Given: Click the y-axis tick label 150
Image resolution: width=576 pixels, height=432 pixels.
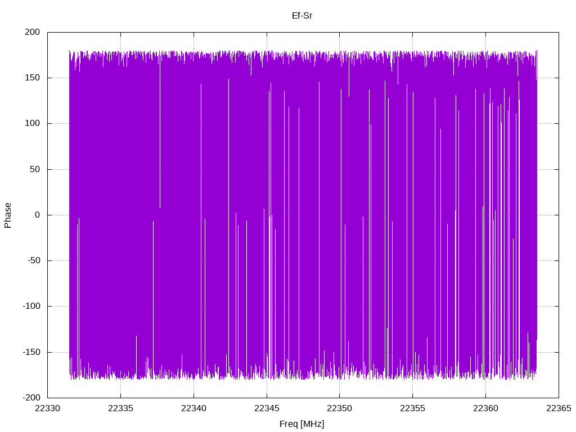Looking at the screenshot, I should pos(32,78).
